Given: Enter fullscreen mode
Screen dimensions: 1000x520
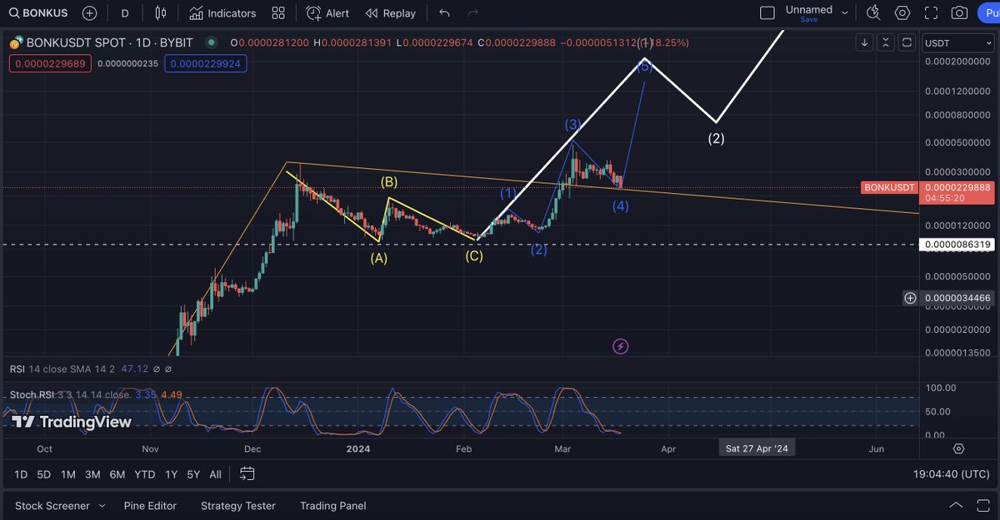Looking at the screenshot, I should [932, 13].
